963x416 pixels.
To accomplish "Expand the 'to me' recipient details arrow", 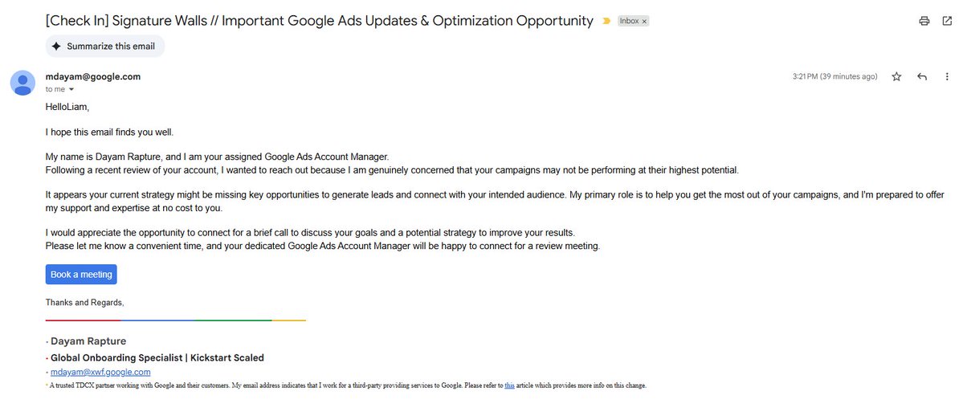I will click(x=71, y=90).
